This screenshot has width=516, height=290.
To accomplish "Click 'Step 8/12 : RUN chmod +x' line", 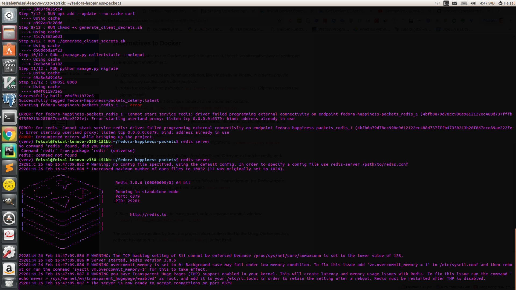I will tap(80, 27).
